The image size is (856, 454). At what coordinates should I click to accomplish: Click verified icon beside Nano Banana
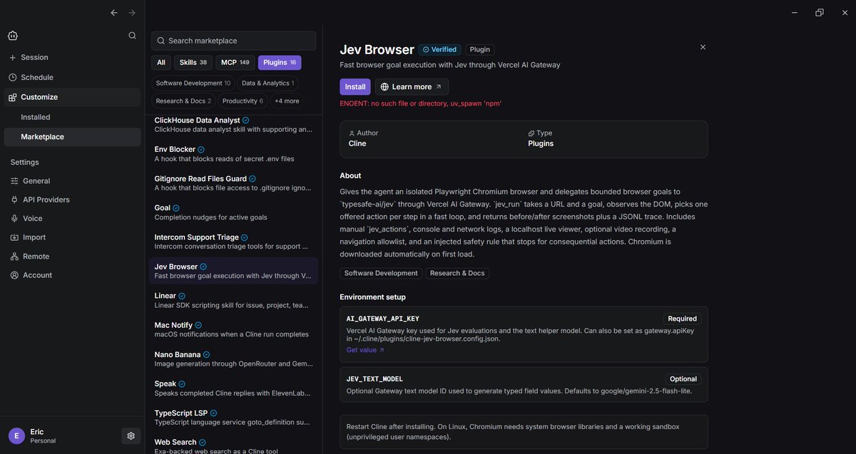pyautogui.click(x=206, y=354)
